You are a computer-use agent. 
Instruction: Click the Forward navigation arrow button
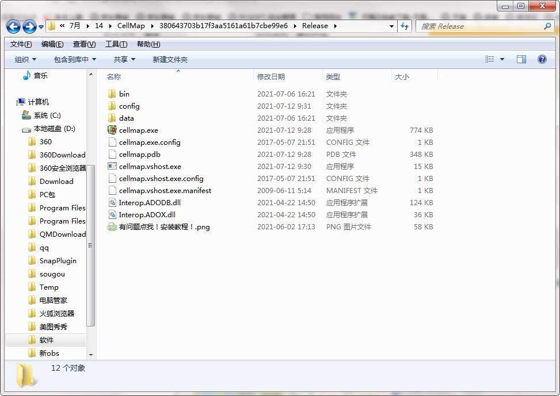[29, 26]
